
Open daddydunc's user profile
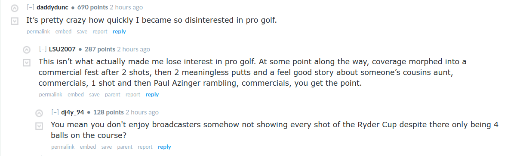(x=55, y=7)
